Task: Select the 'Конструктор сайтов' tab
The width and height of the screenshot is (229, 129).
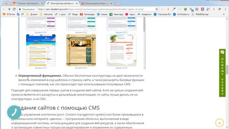Action: click(x=62, y=3)
